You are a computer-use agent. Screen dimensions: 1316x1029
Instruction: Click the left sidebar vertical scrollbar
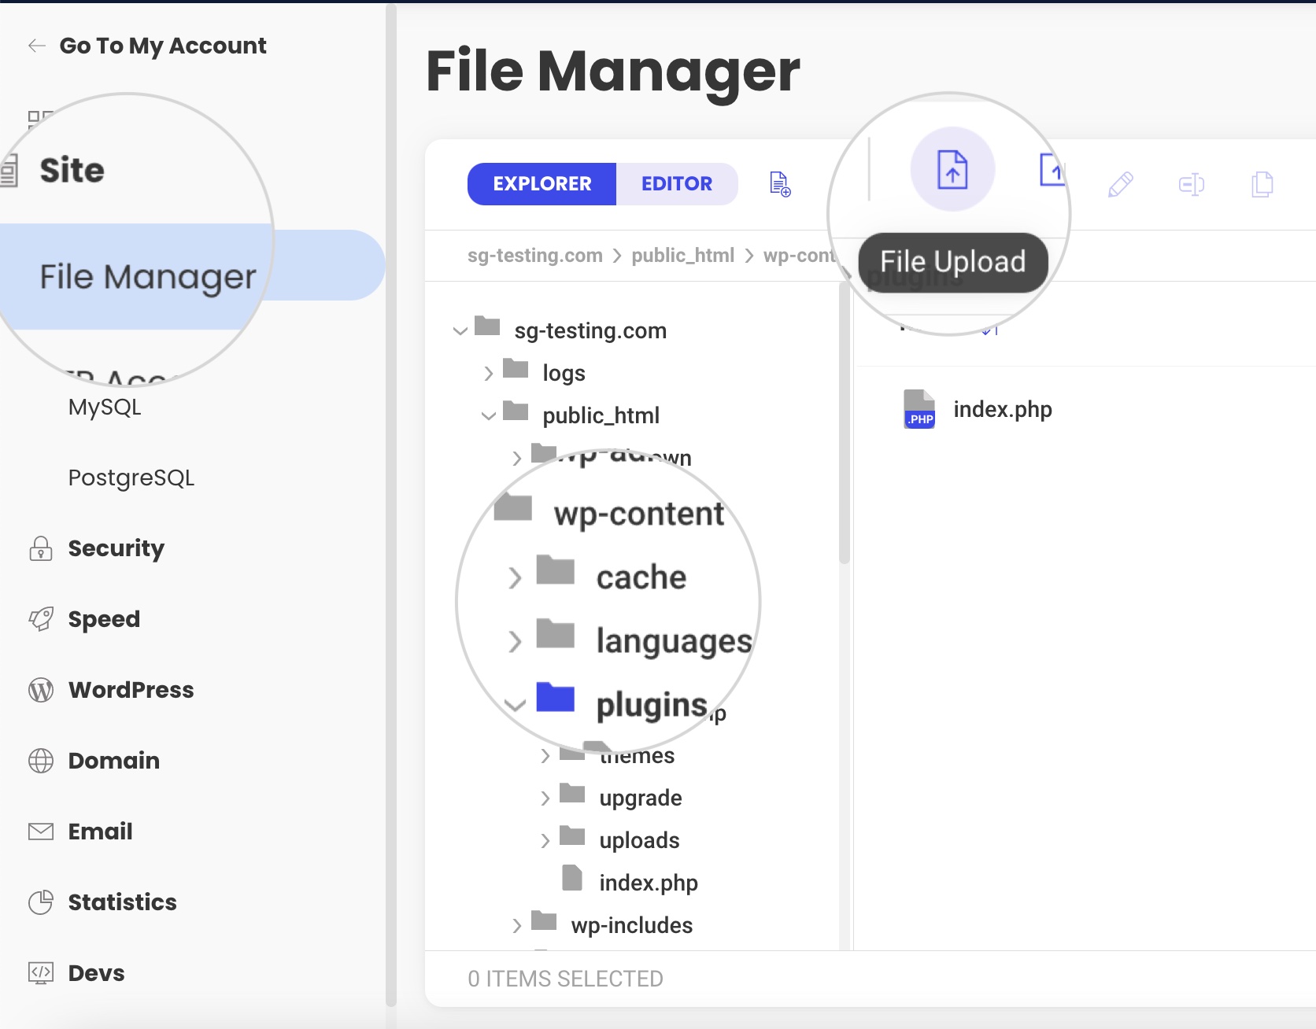[x=391, y=503]
